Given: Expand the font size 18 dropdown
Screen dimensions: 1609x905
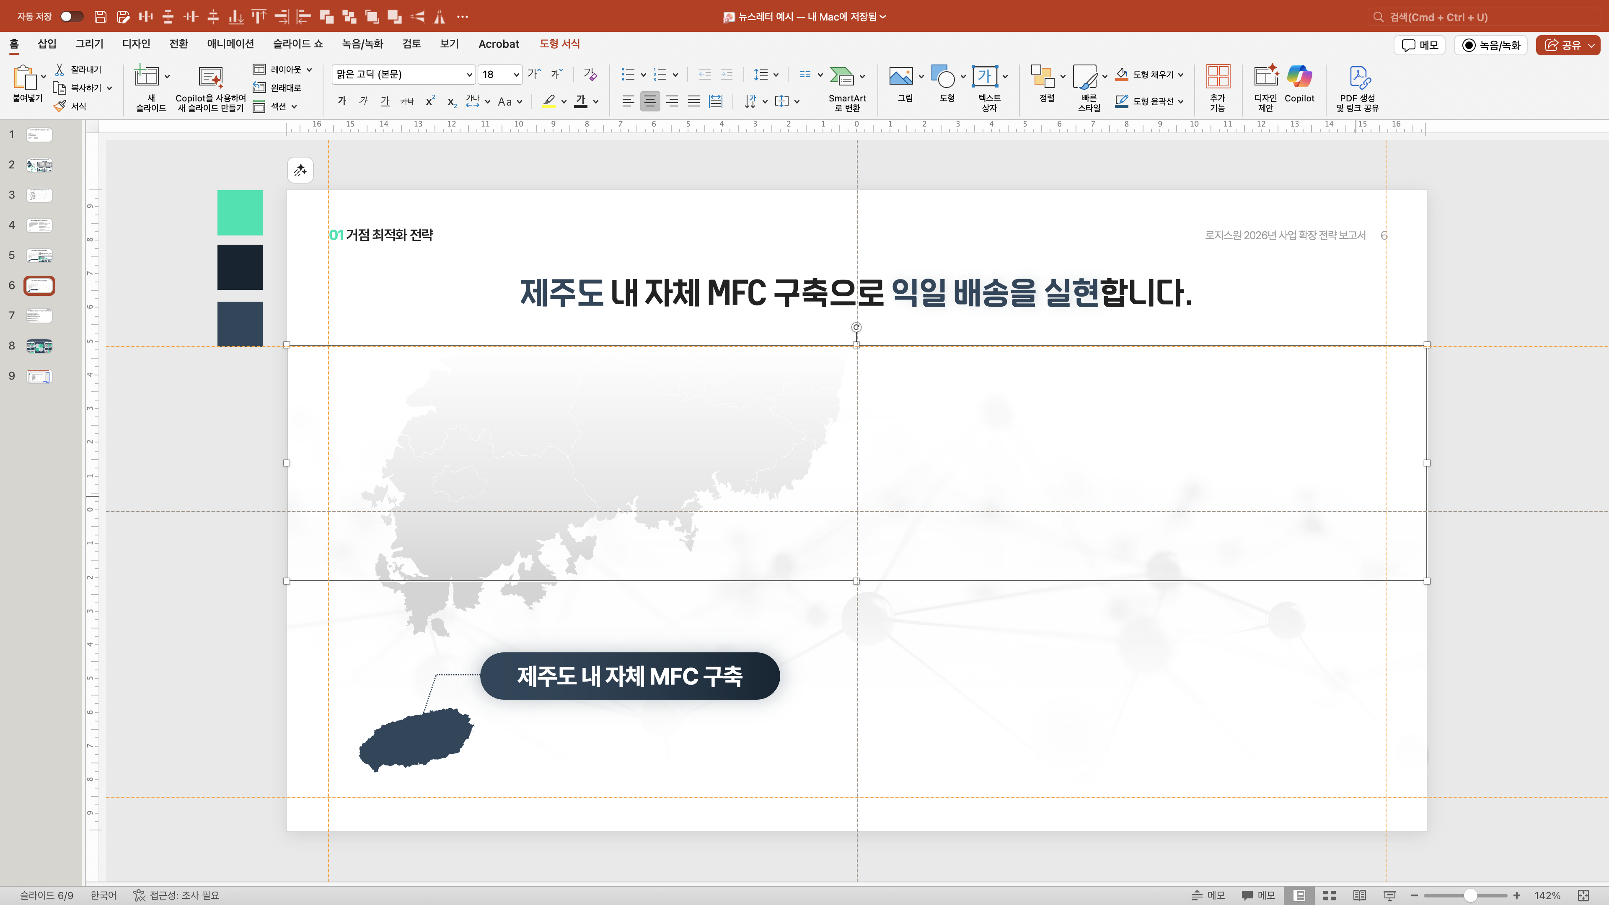Looking at the screenshot, I should (x=516, y=75).
